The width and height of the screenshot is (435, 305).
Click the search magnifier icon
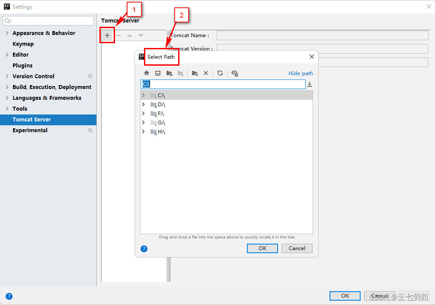pyautogui.click(x=8, y=20)
